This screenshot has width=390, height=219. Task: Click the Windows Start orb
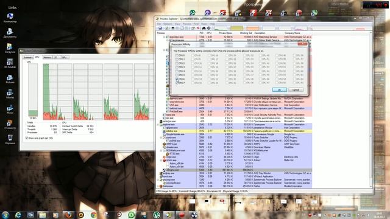coord(5,215)
